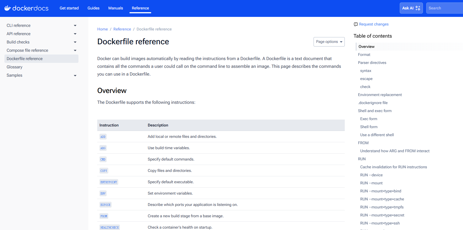Click the 'Set environment variables.' description
This screenshot has height=230, width=463.
(170, 193)
